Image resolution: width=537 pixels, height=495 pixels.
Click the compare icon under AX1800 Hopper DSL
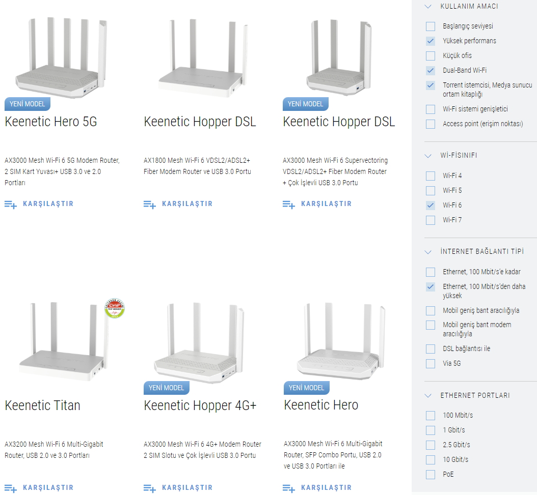pos(150,205)
